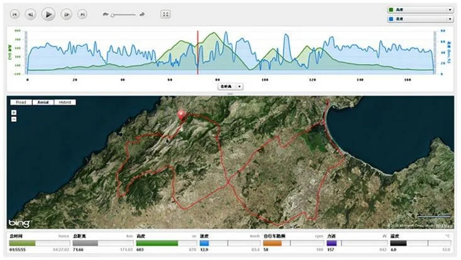Click the total time progress bar
The width and height of the screenshot is (461, 260).
click(40, 243)
